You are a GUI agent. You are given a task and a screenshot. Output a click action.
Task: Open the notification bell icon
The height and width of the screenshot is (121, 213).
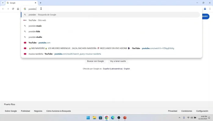click(x=209, y=118)
